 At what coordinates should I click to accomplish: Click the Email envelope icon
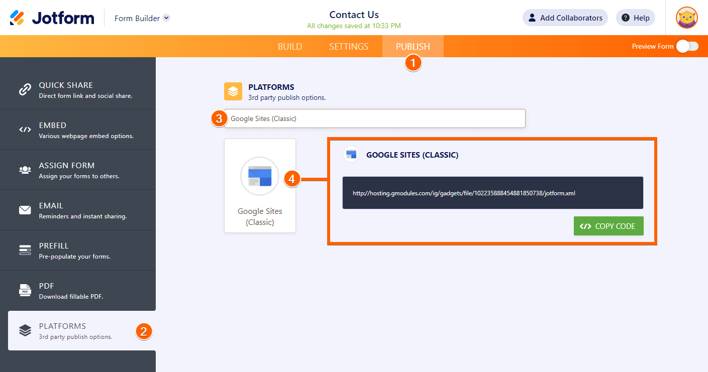(25, 210)
